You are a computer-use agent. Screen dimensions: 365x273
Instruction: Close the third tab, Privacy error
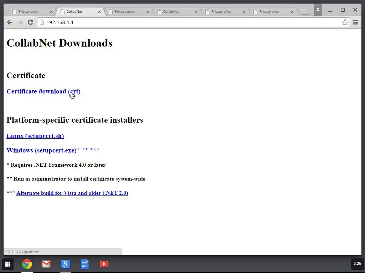coord(148,12)
